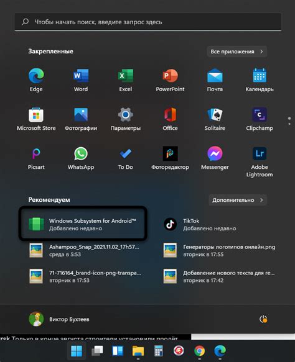Open the Фотографии photos app
This screenshot has width=295, height=362.
81,119
